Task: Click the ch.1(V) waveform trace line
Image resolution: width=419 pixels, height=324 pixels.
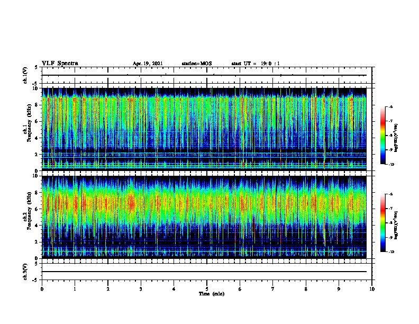Action: tap(204, 75)
